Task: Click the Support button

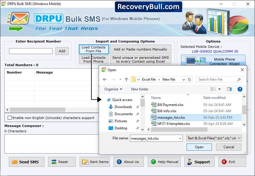Action: (x=199, y=162)
